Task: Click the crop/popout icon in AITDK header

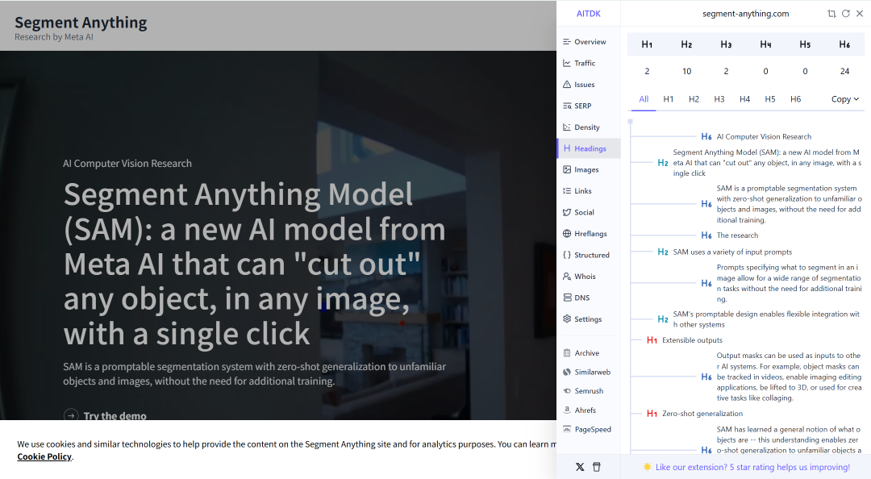Action: tap(831, 14)
